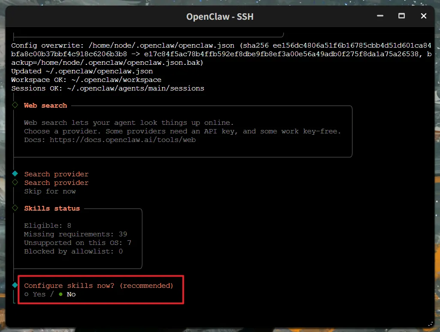This screenshot has height=332, width=440.
Task: Click the 'Skip for now' line
Action: [x=50, y=191]
